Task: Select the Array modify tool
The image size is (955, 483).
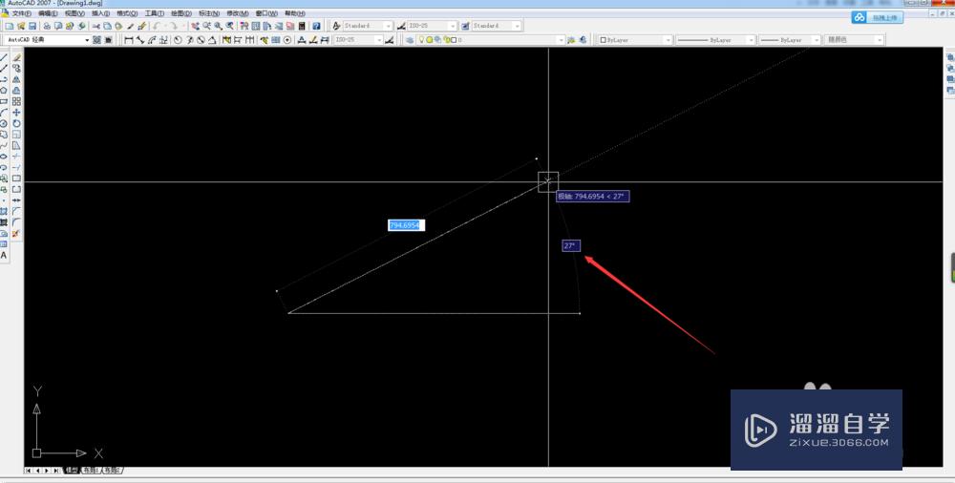Action: [x=16, y=101]
